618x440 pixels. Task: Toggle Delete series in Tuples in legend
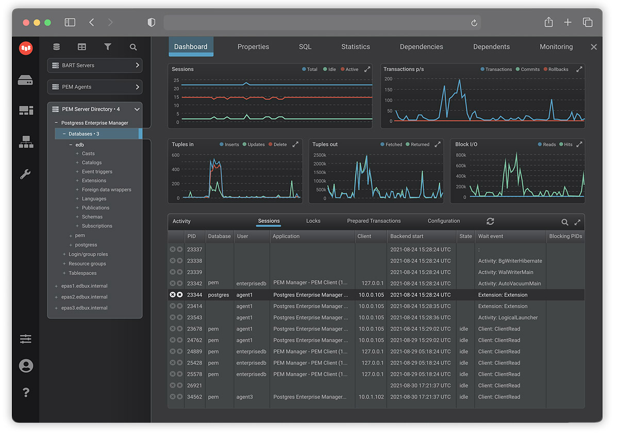(278, 145)
